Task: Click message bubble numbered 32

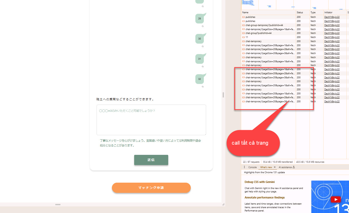Action: coord(200,79)
